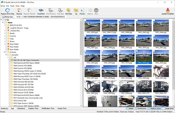175x113 pixels.
Task: Expand the _shared_files folder node
Action: [4, 31]
